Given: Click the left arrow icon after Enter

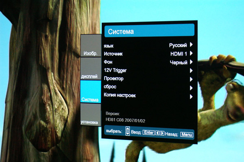Looking at the screenshot, I should (x=157, y=133).
